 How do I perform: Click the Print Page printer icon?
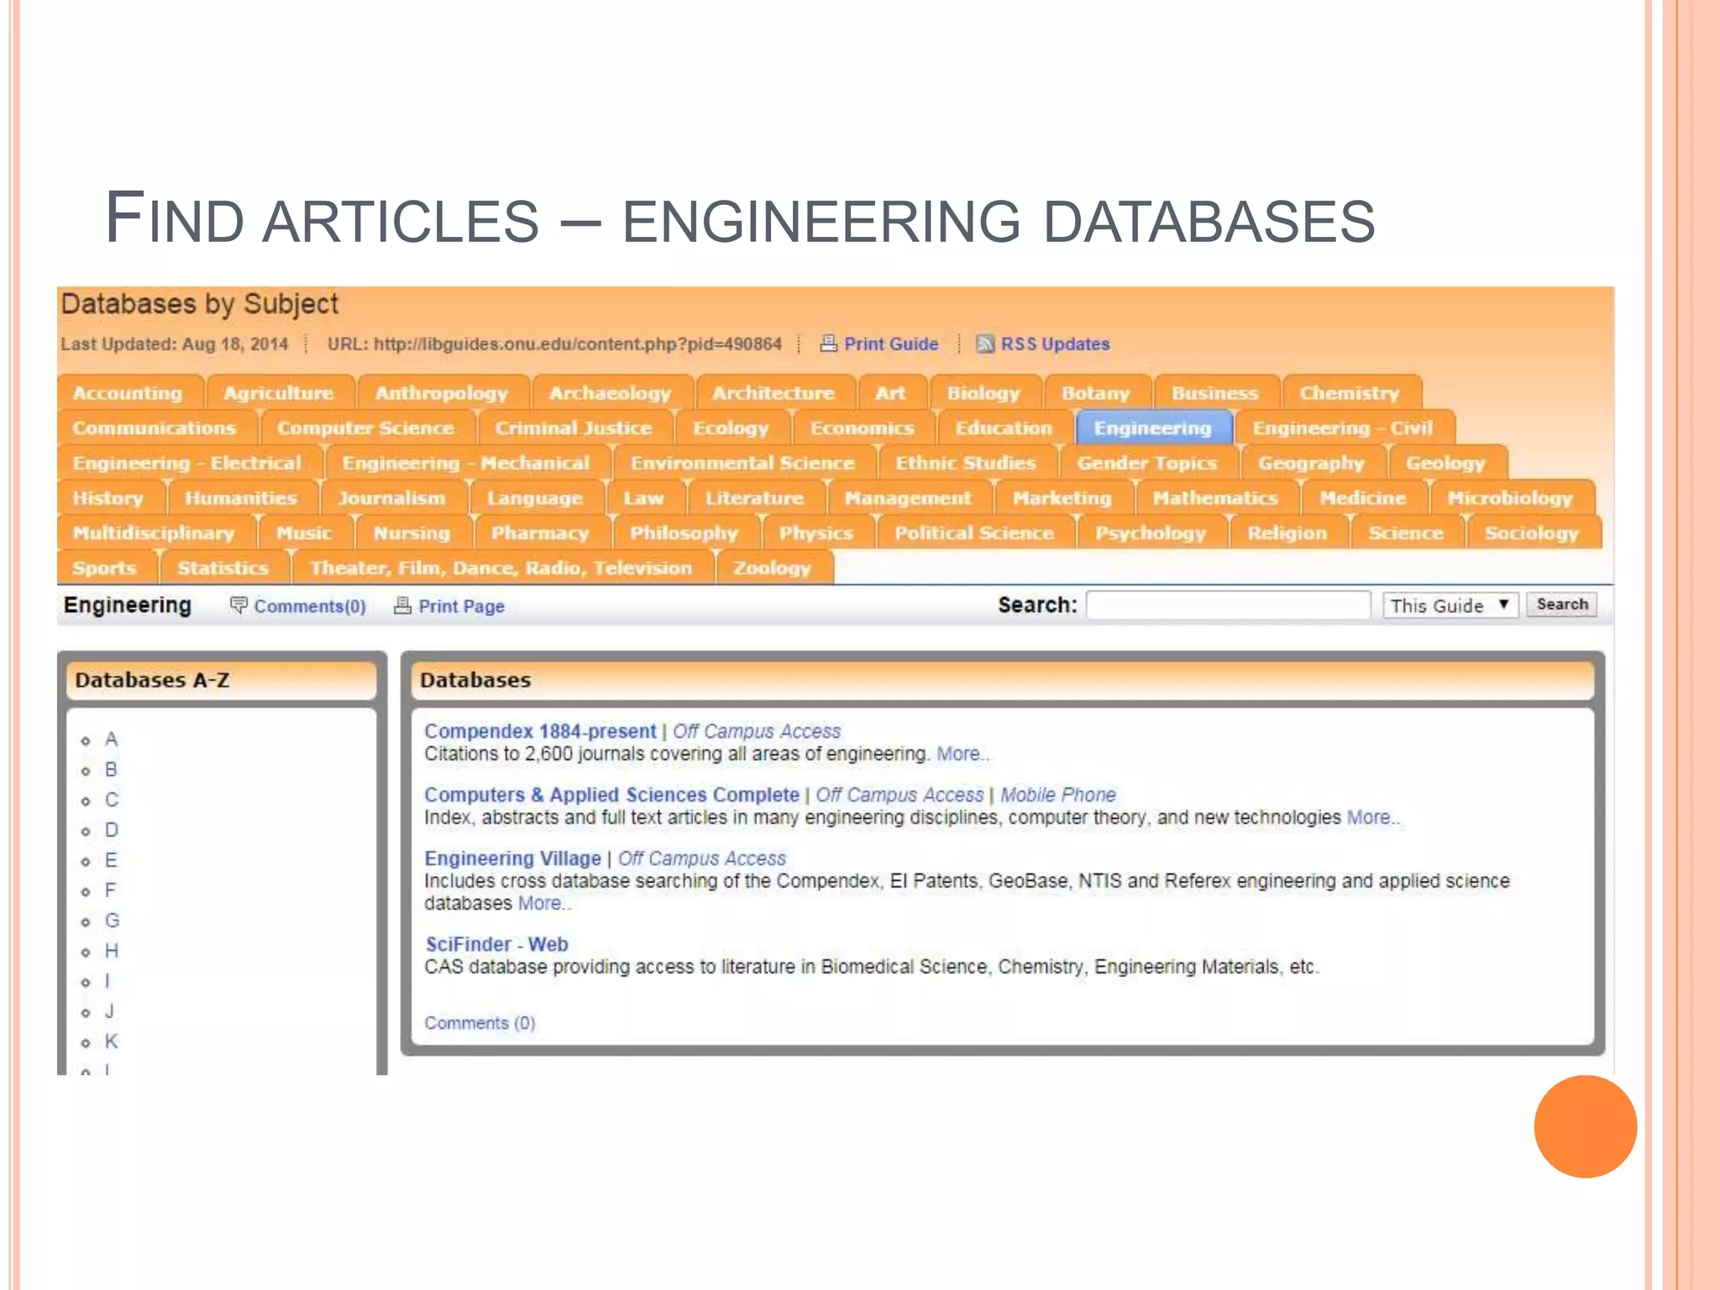coord(403,606)
